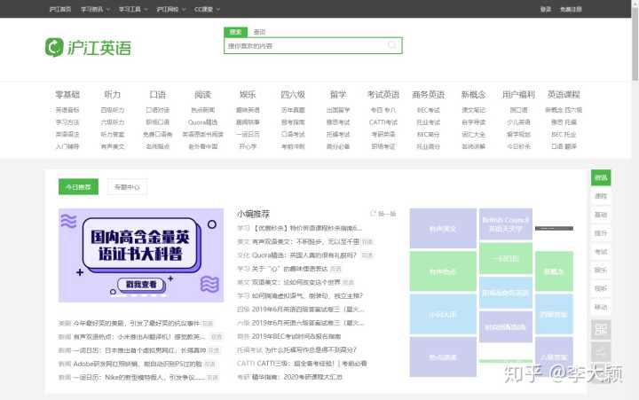
Task: Click the British Council purple tile
Action: click(x=506, y=224)
